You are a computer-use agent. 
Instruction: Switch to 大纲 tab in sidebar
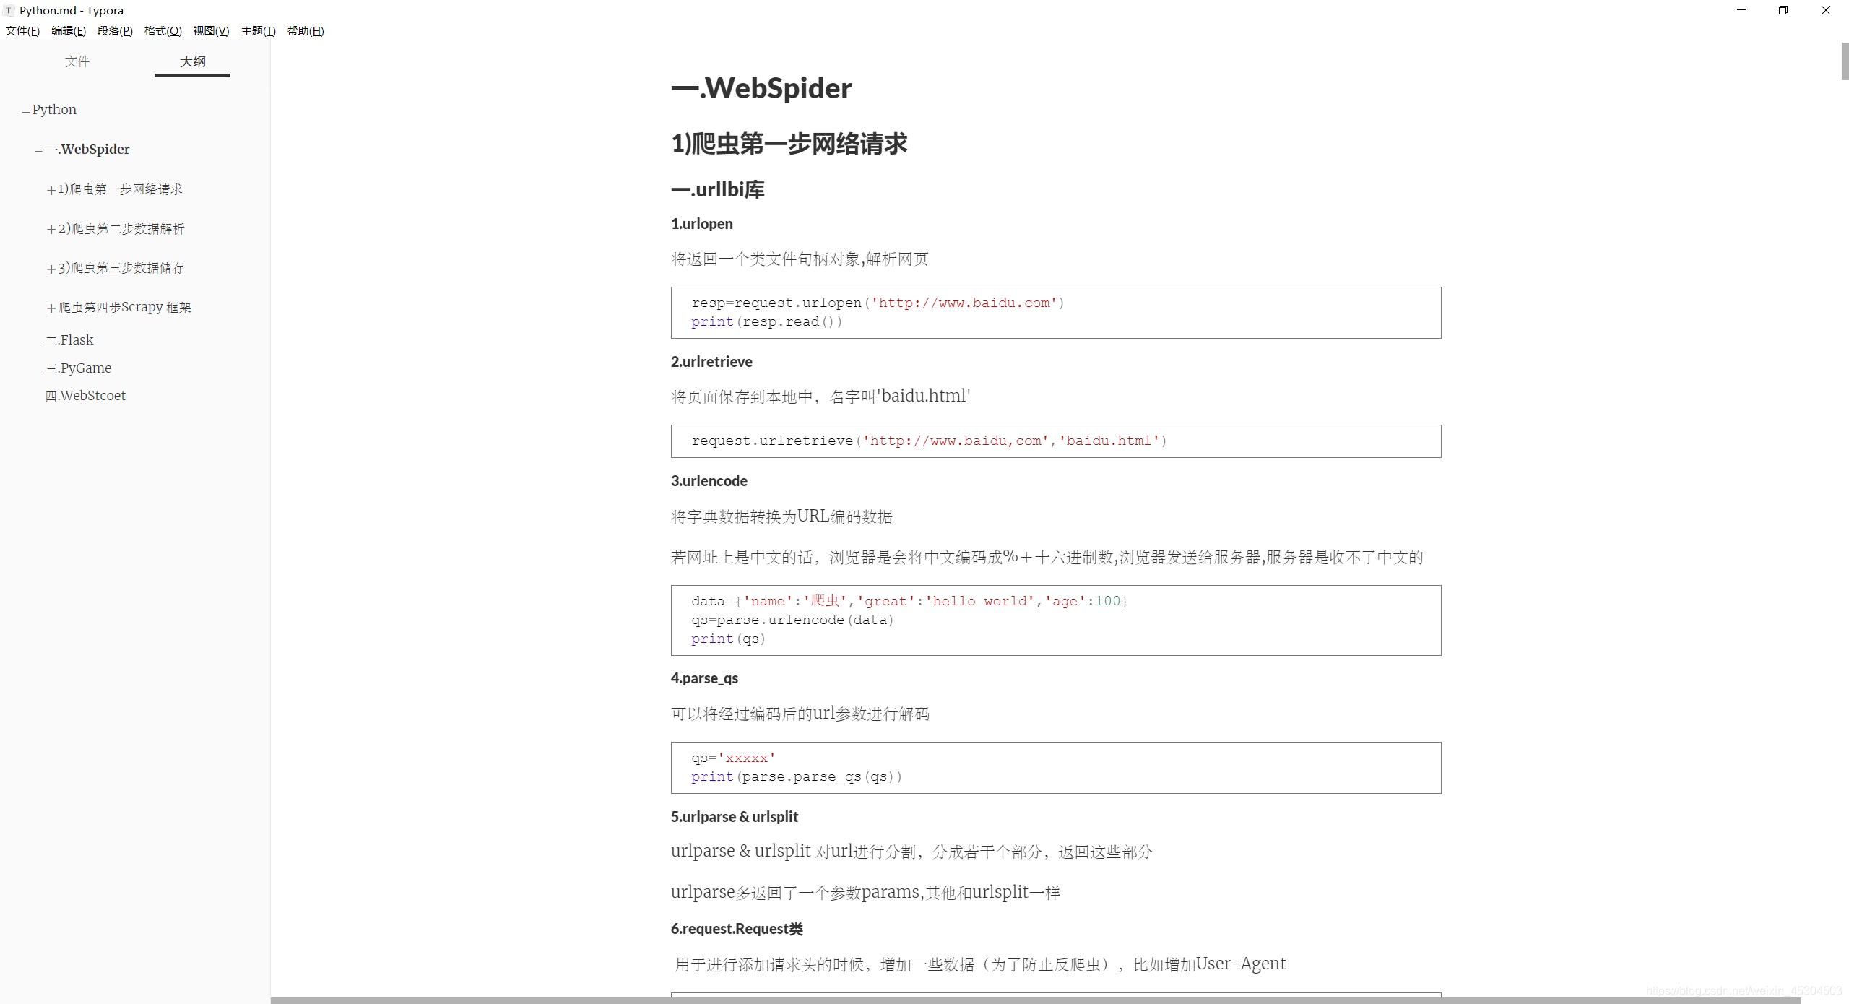pyautogui.click(x=191, y=61)
